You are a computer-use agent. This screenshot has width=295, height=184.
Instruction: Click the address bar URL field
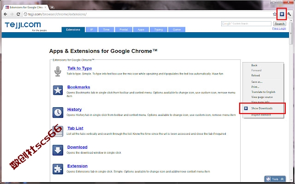coord(147,14)
